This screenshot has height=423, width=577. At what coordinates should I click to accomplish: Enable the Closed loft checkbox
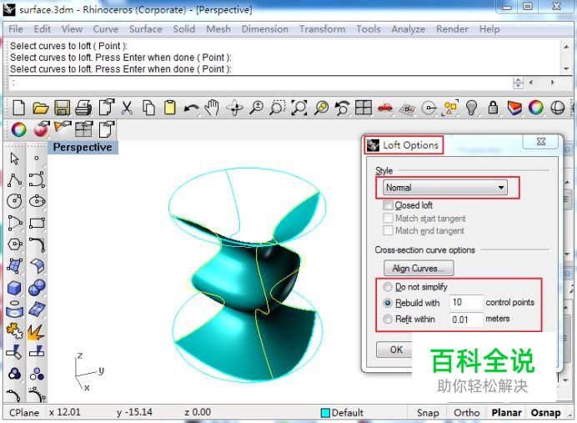pos(388,205)
